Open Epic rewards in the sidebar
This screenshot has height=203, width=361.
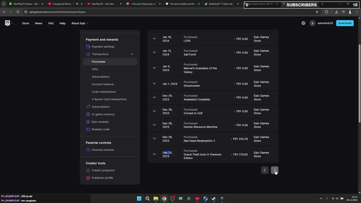[100, 122]
